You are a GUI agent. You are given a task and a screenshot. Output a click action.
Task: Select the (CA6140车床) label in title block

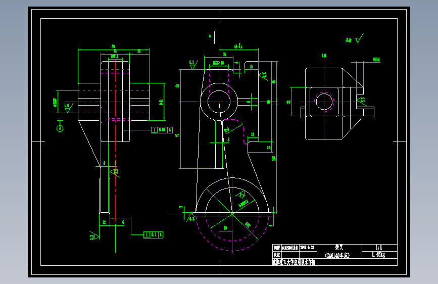[337, 255]
